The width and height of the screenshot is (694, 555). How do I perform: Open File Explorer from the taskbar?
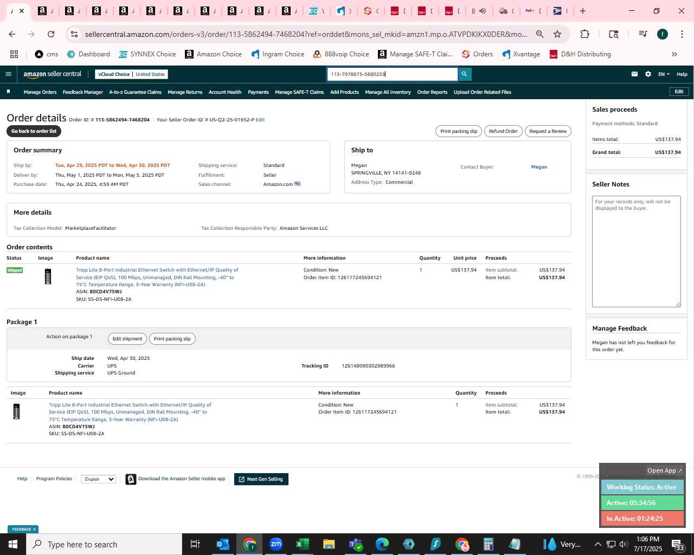[x=329, y=544]
